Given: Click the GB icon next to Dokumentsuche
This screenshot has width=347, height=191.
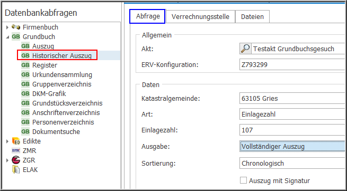Looking at the screenshot, I should (25, 131).
